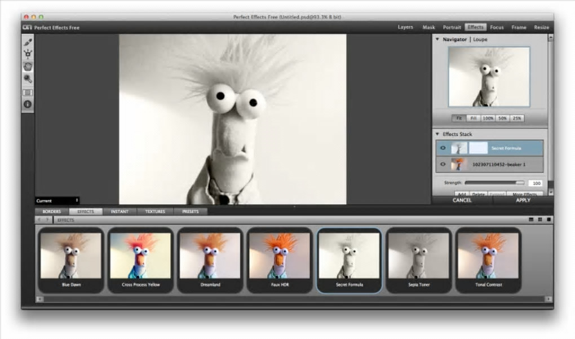Viewport: 575px width, 339px height.
Task: Switch to the Loupe view
Action: [480, 39]
